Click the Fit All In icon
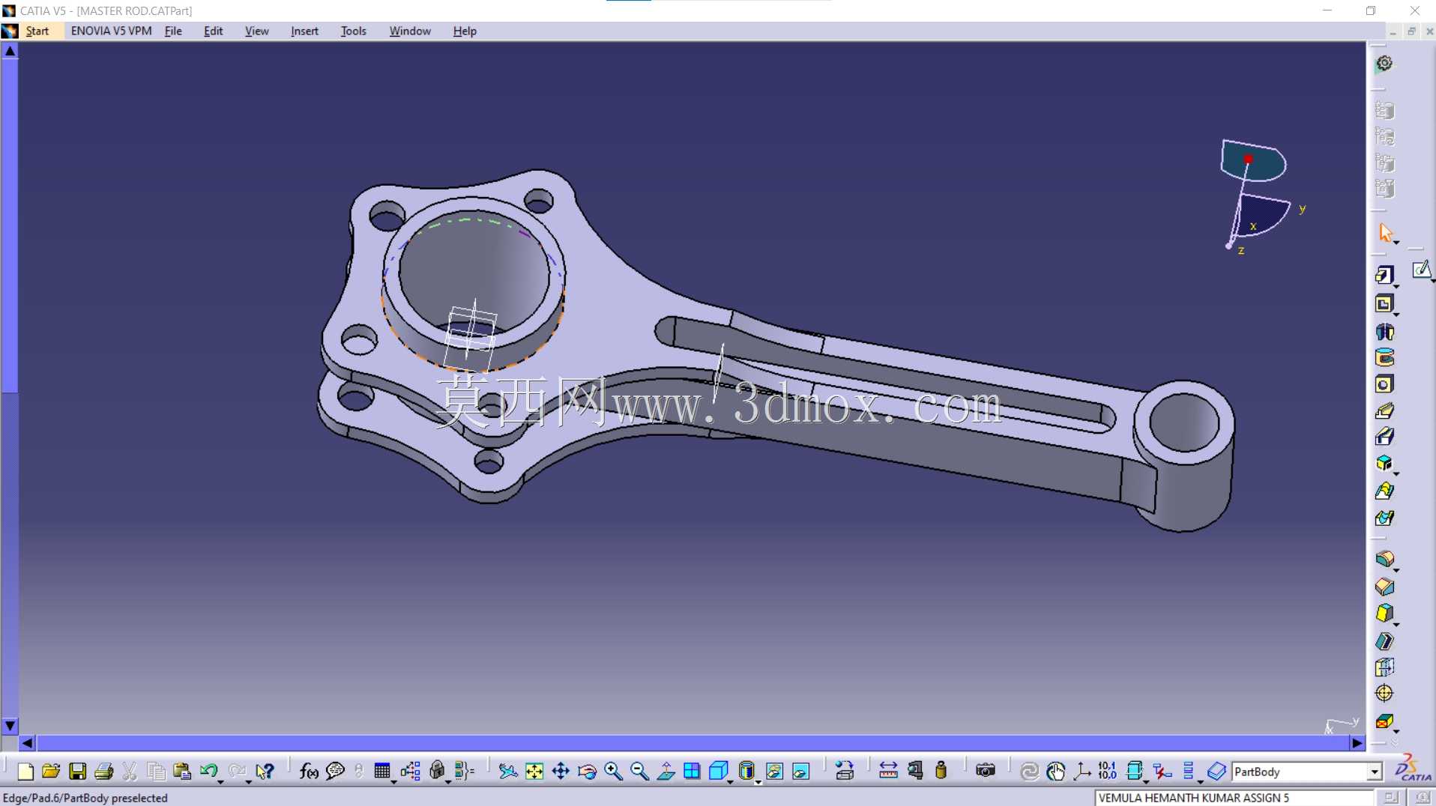 534,771
